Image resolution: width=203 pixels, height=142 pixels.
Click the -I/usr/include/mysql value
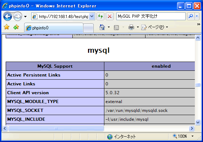[127, 119]
